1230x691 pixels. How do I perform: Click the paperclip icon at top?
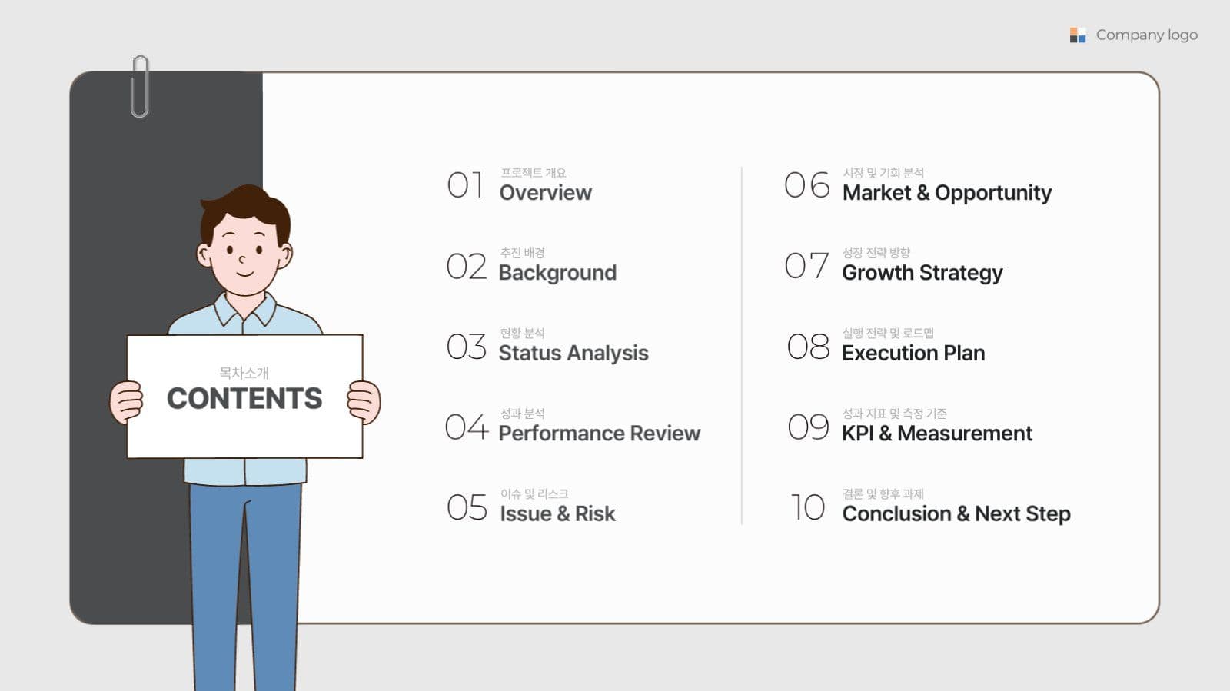(x=140, y=86)
